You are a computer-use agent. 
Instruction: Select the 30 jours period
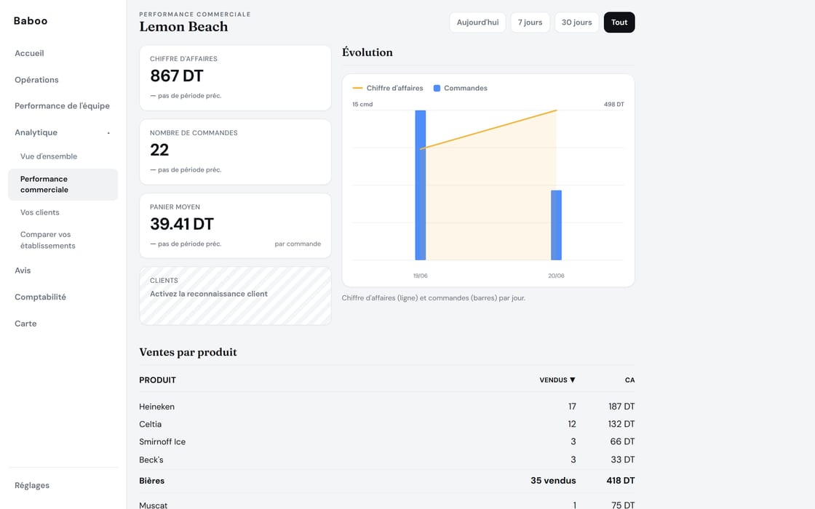(x=577, y=23)
